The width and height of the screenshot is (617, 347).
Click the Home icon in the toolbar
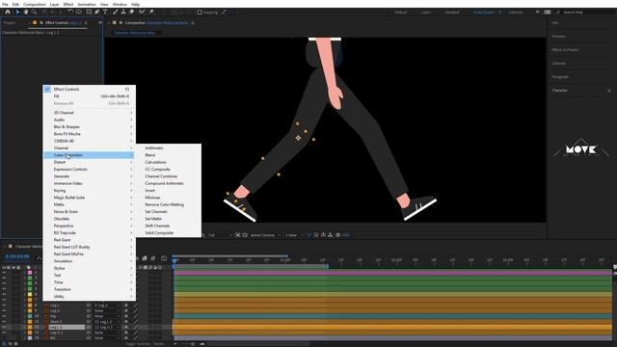pos(8,13)
